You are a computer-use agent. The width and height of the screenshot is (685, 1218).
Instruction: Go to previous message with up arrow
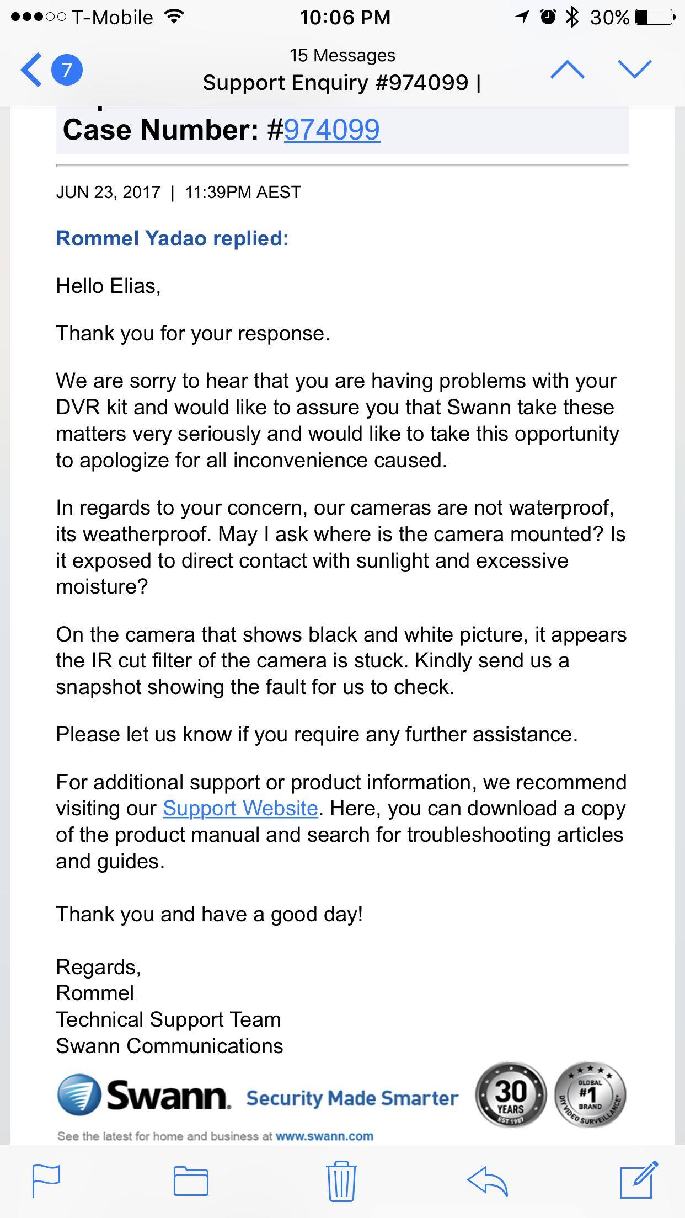click(x=568, y=70)
